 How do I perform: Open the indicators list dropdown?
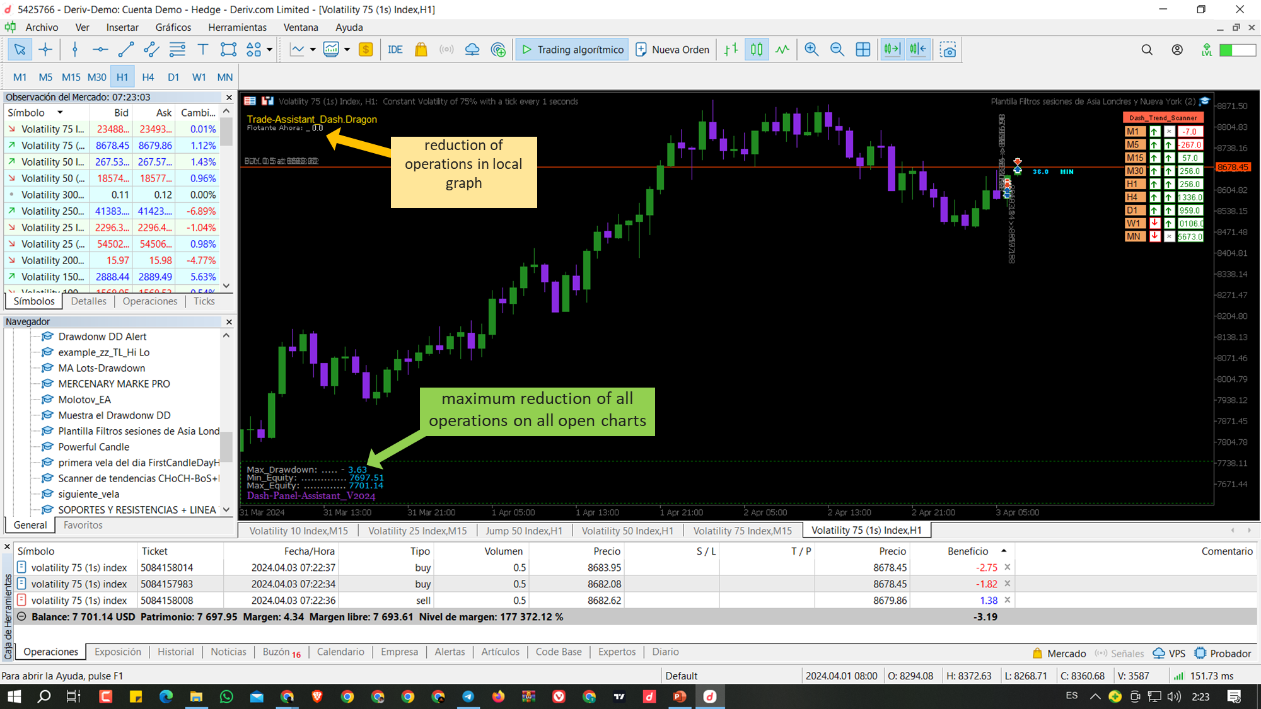pyautogui.click(x=347, y=50)
